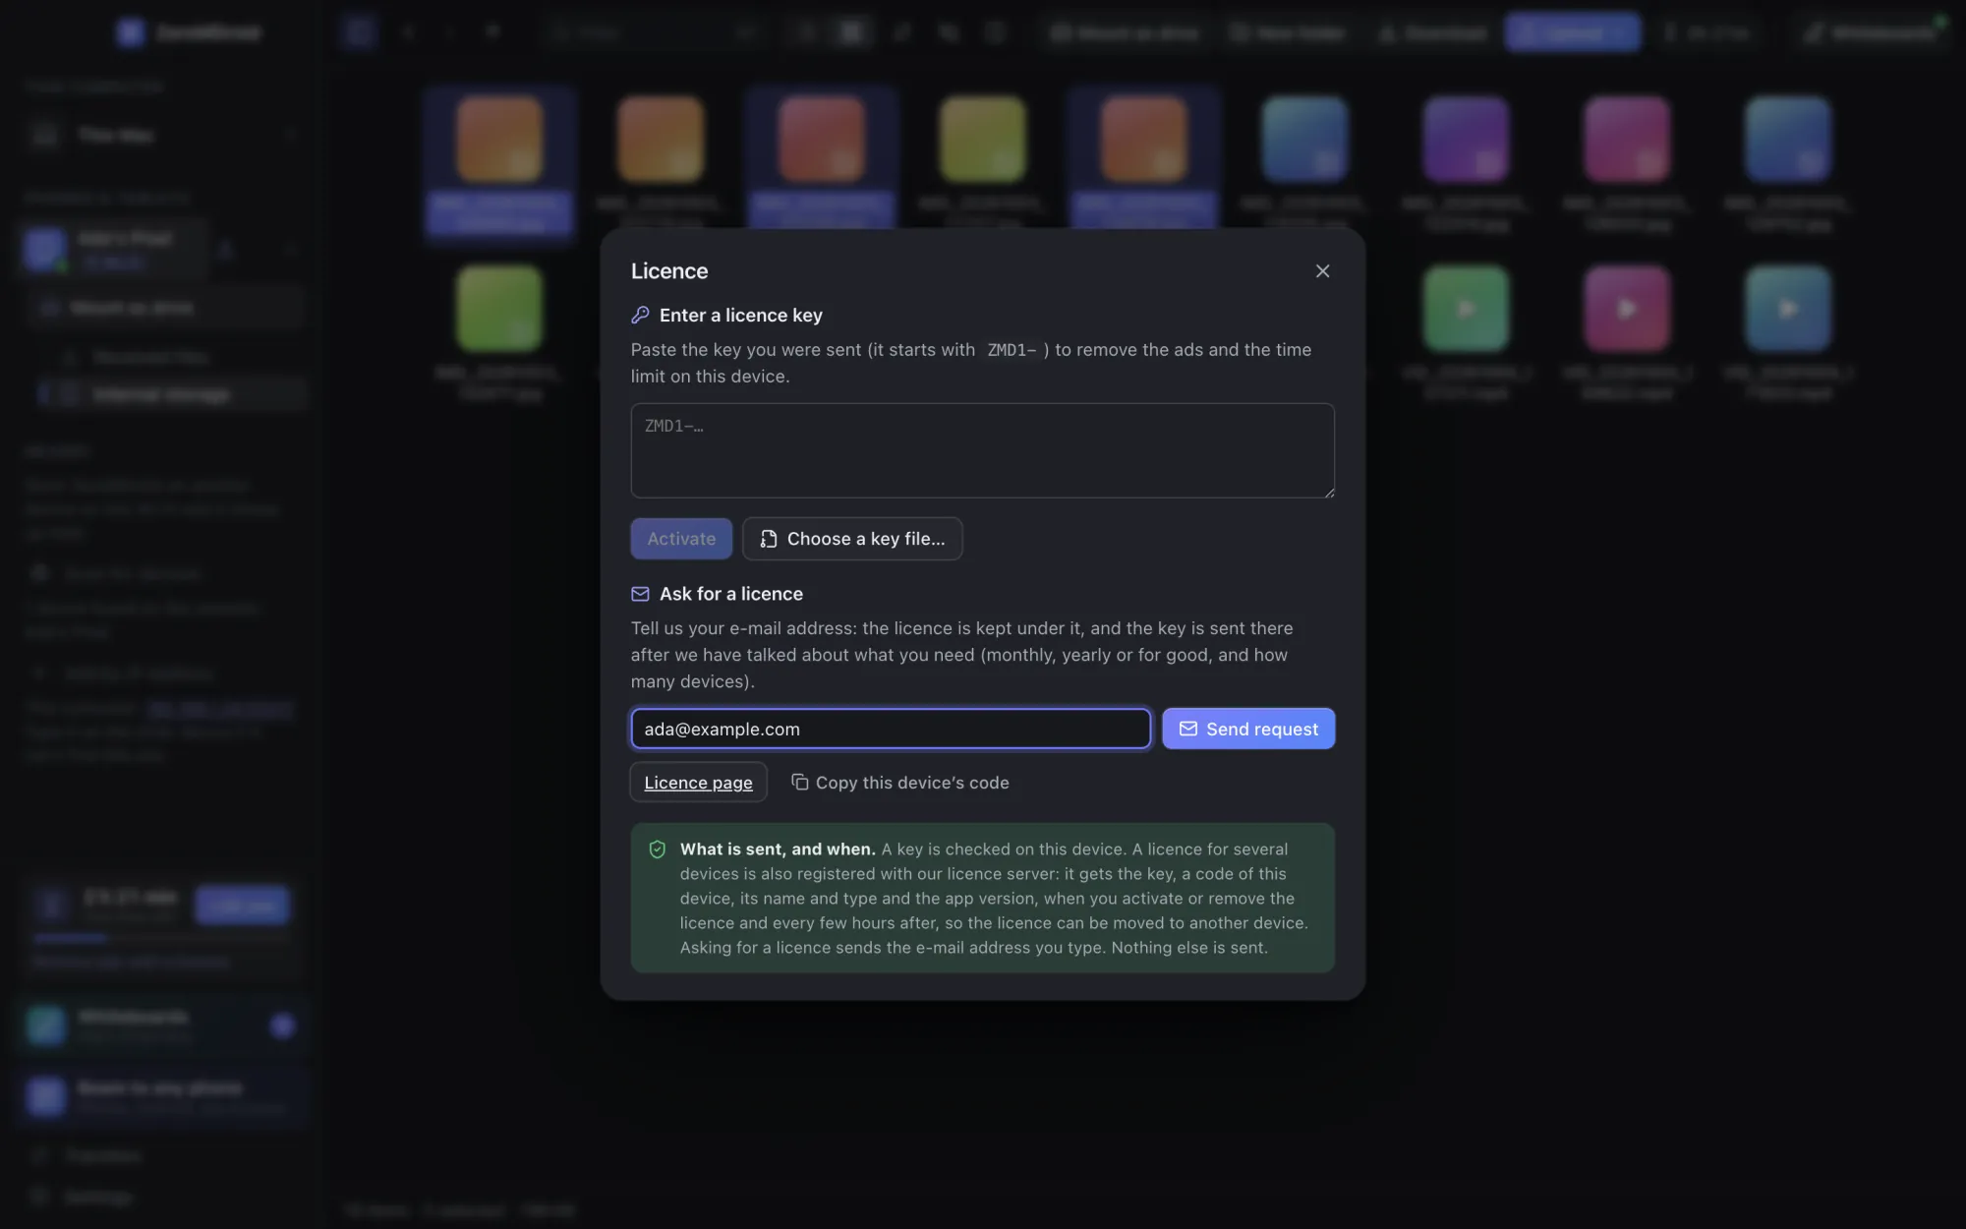The image size is (1966, 1229).
Task: Click the "ZMD1-" code sample in the description
Action: (1012, 350)
